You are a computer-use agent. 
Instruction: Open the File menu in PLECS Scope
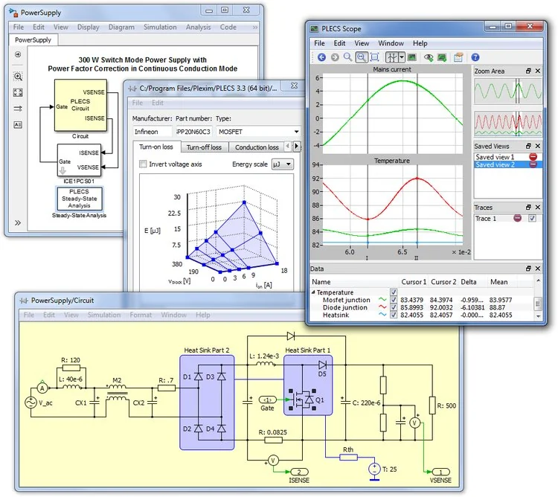(x=319, y=43)
